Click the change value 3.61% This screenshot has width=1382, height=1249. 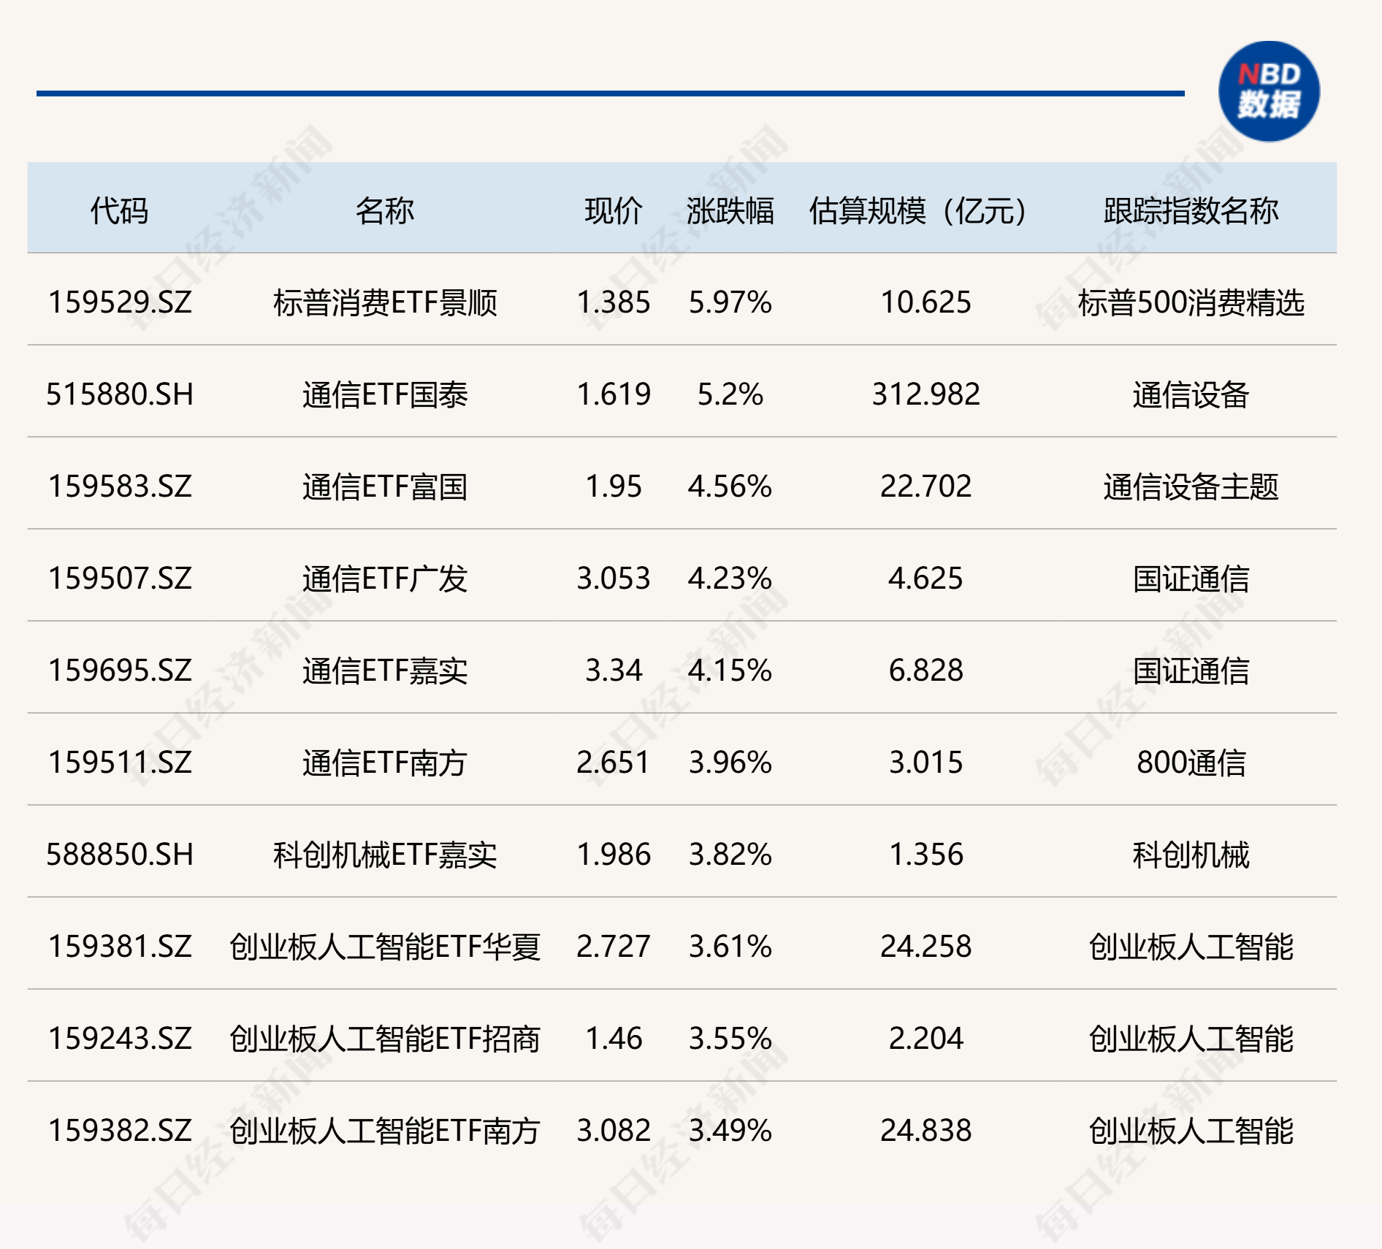coord(730,947)
